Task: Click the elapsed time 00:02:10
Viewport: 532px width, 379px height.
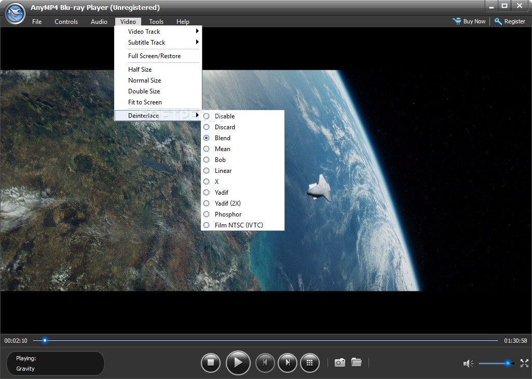Action: point(16,341)
